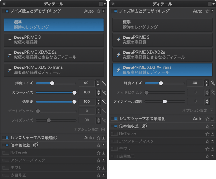Select DeepPRIME 3 in right panel
The width and height of the screenshot is (216, 179).
pos(162,40)
